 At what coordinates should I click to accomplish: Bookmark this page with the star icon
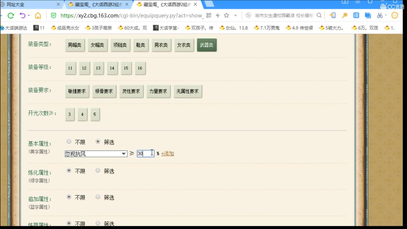click(x=226, y=15)
